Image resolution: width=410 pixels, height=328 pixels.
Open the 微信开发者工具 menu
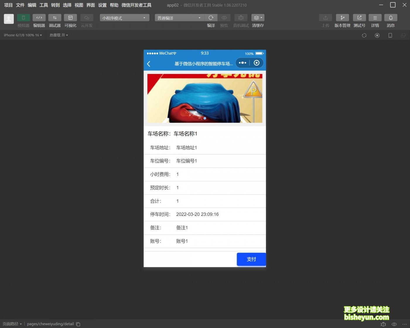click(x=136, y=5)
